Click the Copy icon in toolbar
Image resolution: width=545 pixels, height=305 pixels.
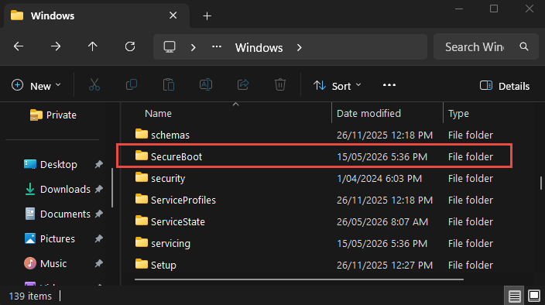pos(132,84)
